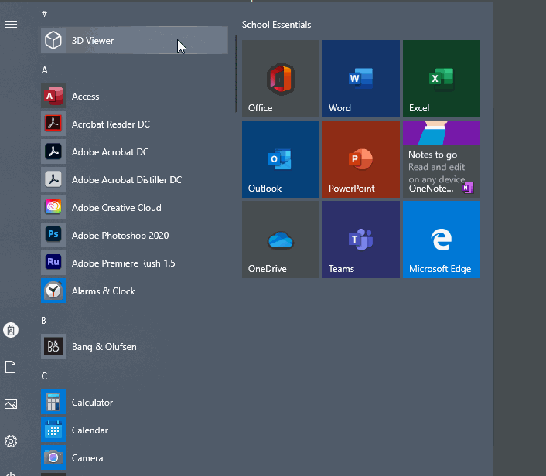Launch Access from the app list

click(135, 96)
